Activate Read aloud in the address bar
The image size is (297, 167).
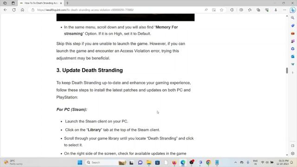pos(206,10)
